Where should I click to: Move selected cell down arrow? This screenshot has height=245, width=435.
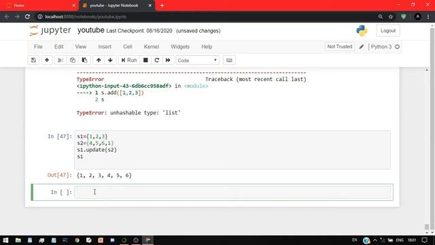110,61
